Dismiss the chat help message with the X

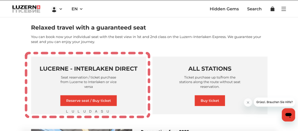point(248,102)
